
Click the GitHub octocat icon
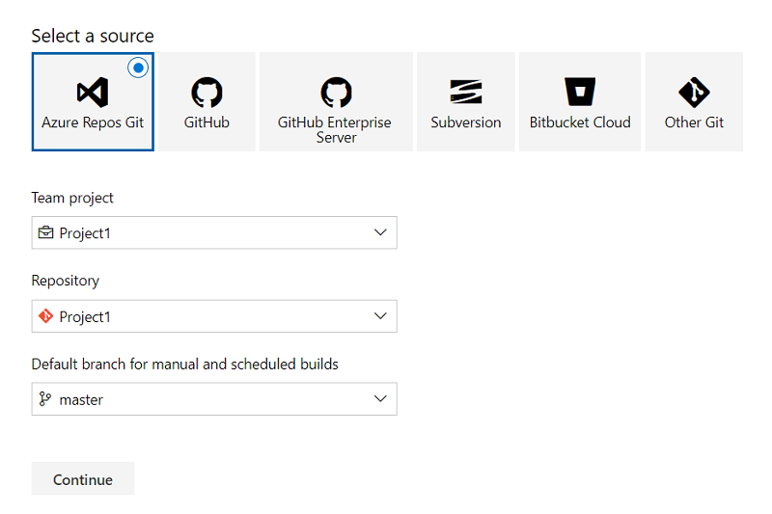point(207,93)
